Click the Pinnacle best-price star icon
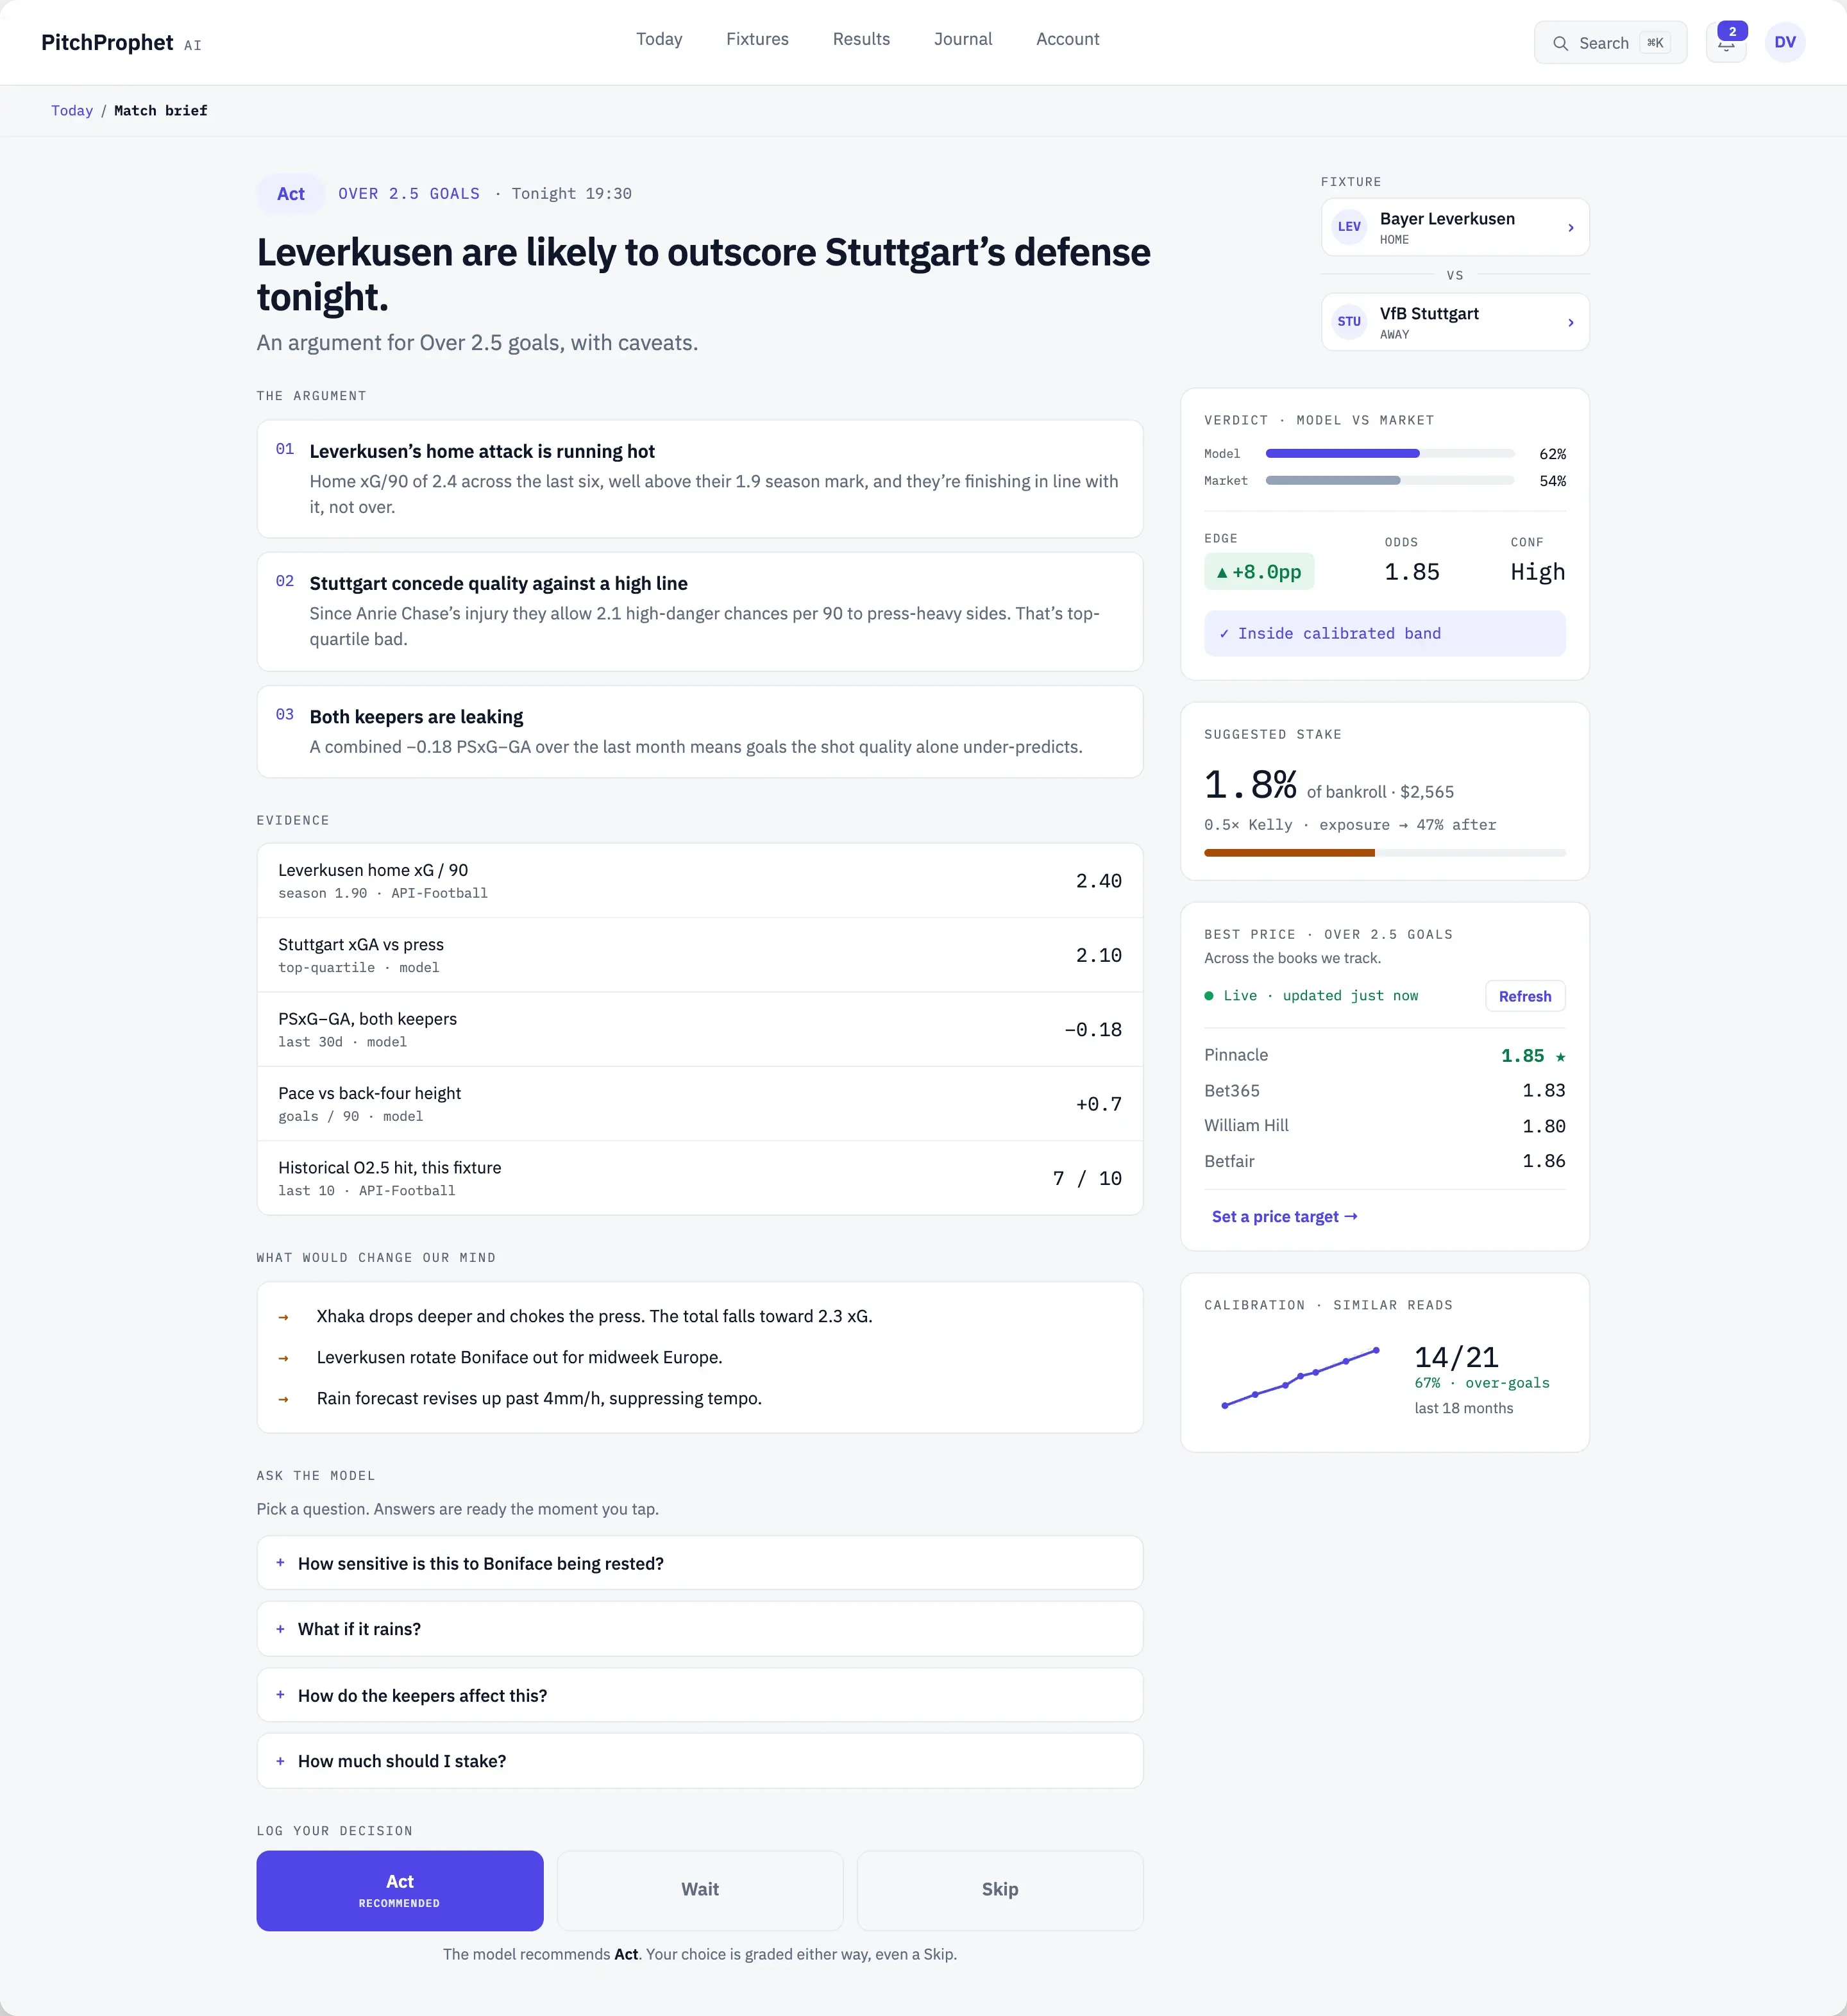Image resolution: width=1847 pixels, height=2016 pixels. pos(1560,1056)
